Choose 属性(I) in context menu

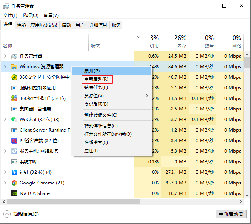tap(112, 151)
